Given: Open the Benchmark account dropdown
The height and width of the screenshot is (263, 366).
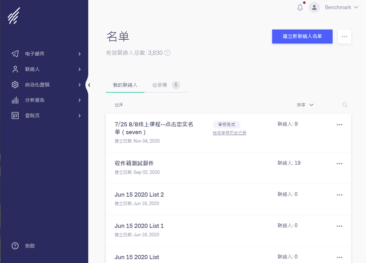Looking at the screenshot, I should (341, 7).
